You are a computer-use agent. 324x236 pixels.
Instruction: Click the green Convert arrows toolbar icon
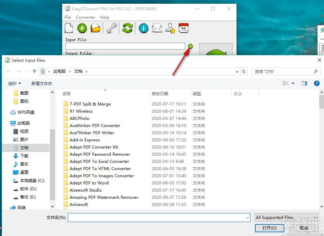[127, 28]
